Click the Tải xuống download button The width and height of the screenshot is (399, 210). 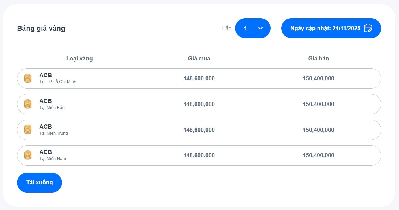[x=39, y=183]
